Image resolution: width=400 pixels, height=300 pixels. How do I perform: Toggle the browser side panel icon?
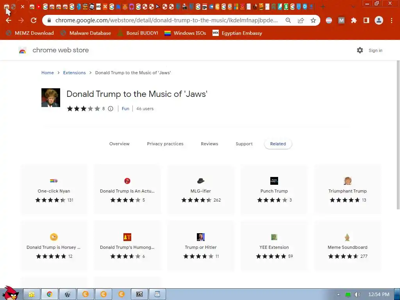[366, 20]
